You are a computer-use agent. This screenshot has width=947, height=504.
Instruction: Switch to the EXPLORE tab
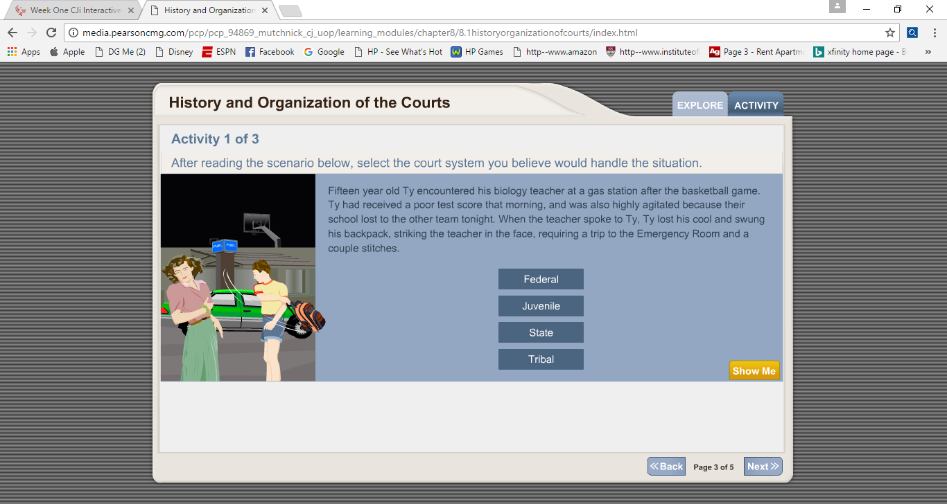point(700,105)
